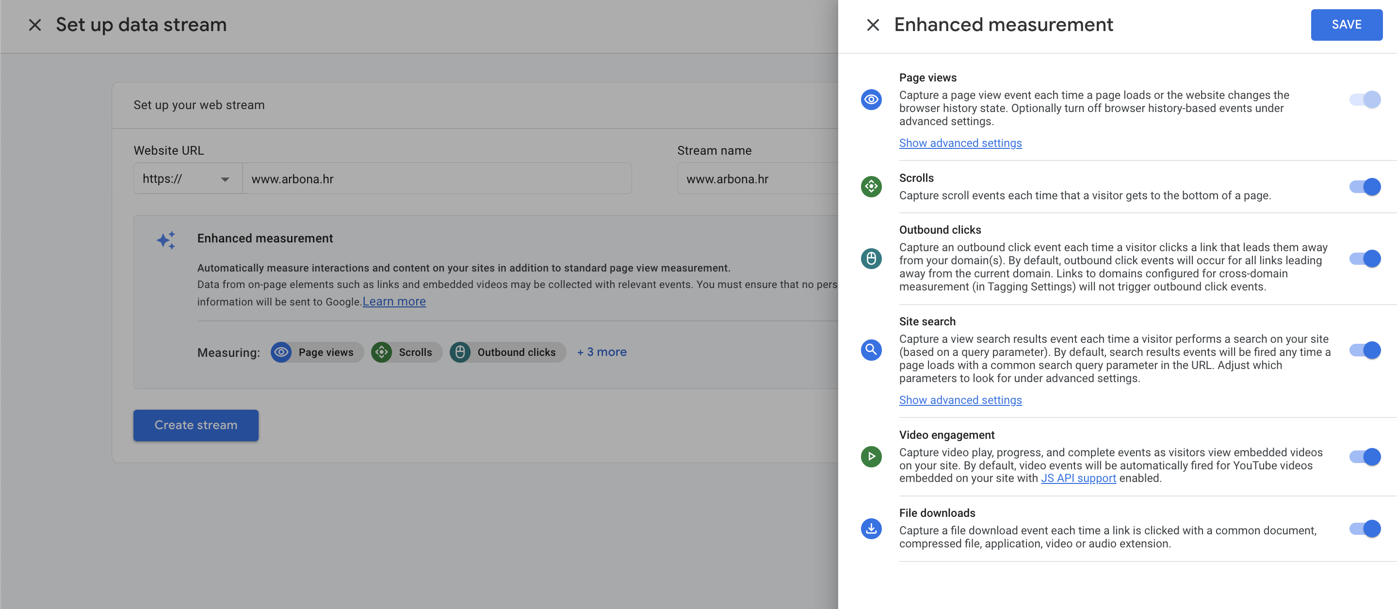Expand Site search advanced settings
Viewport: 1397px width, 609px height.
tap(960, 399)
